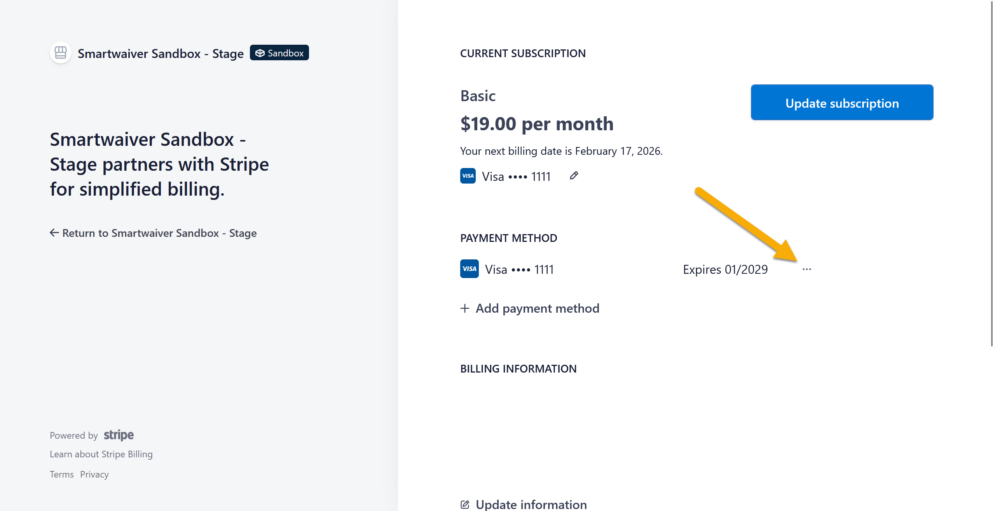Viewport: 995px width, 511px height.
Task: Open Learn about Stripe Billing link
Action: point(101,454)
